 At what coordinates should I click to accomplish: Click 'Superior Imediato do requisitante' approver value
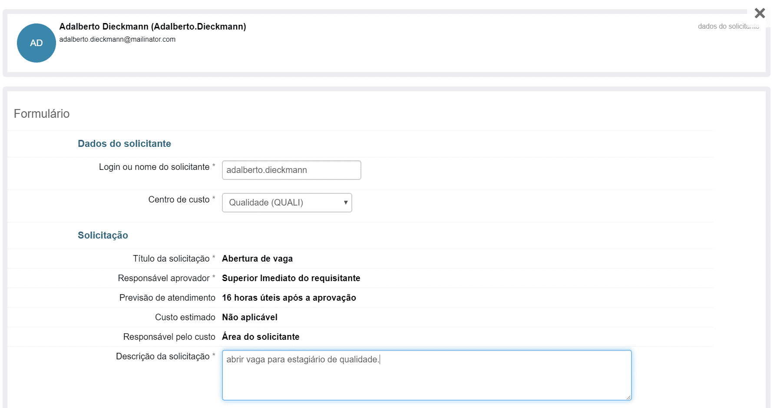[x=291, y=278]
